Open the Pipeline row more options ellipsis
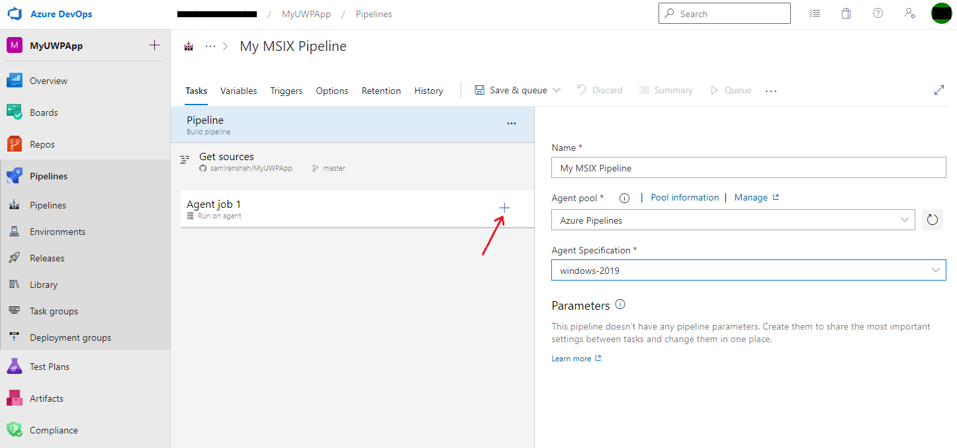Image resolution: width=957 pixels, height=448 pixels. click(x=512, y=124)
